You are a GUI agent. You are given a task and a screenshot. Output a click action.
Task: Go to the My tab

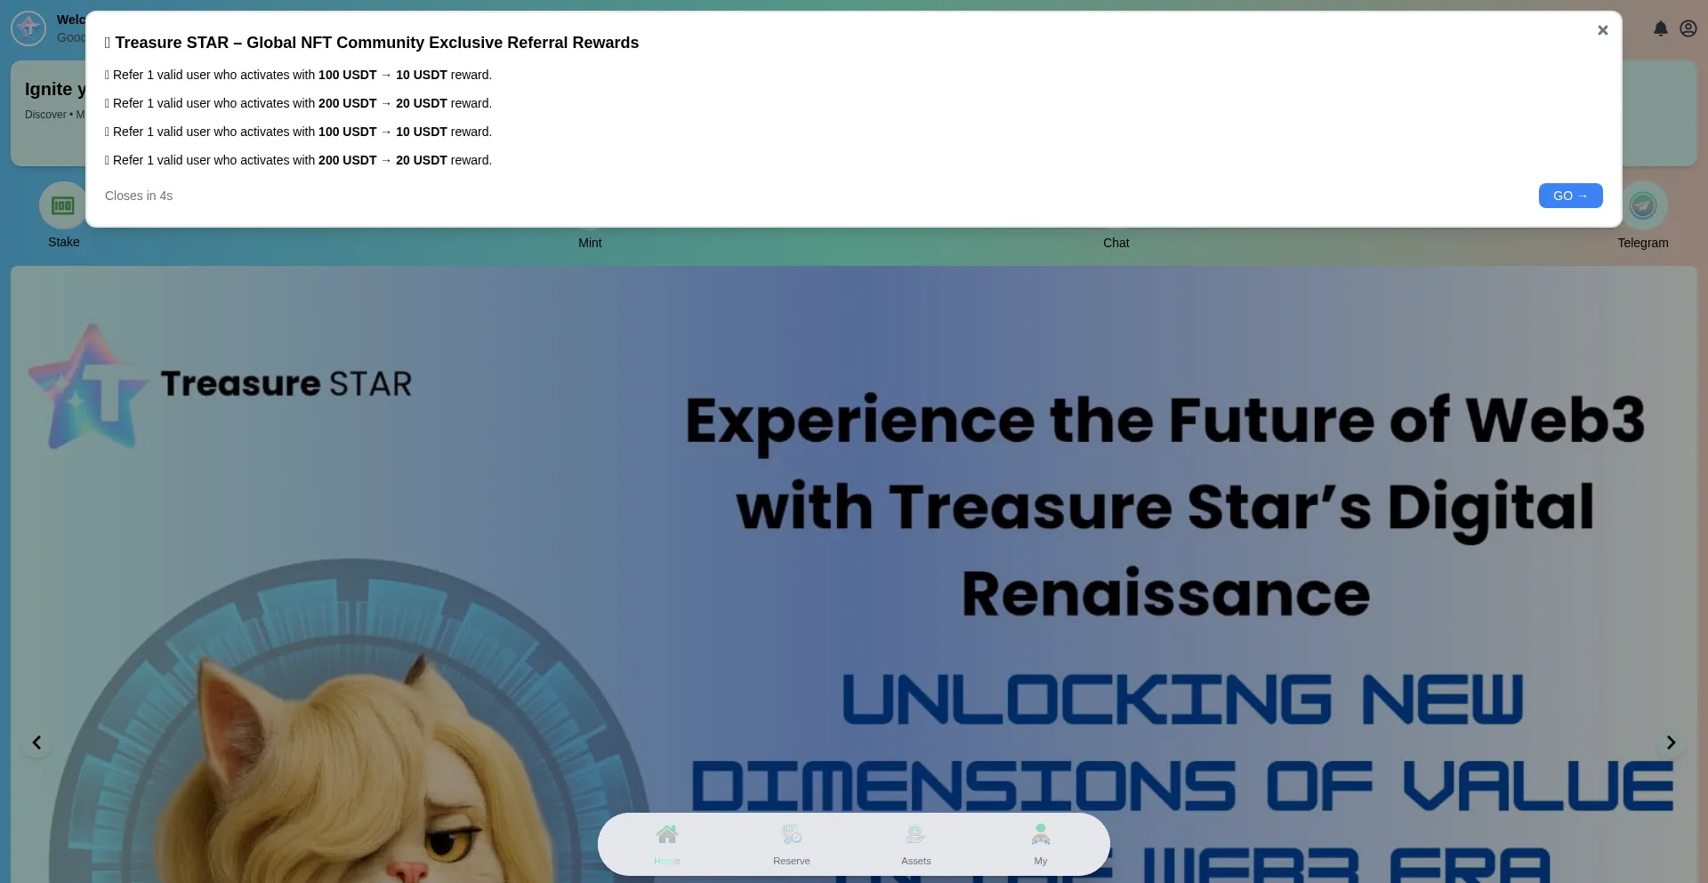pyautogui.click(x=1041, y=845)
